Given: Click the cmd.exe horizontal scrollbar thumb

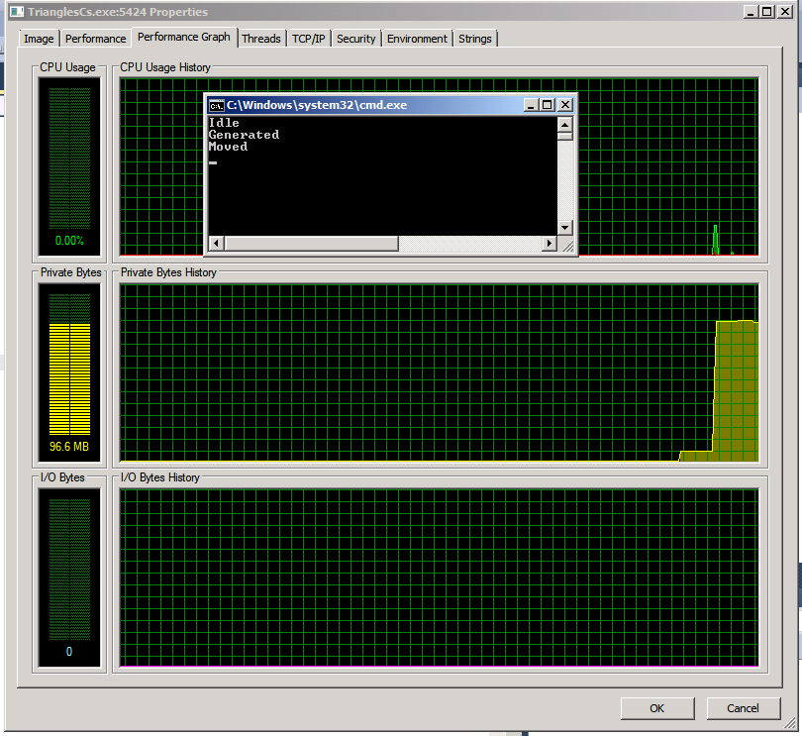Looking at the screenshot, I should 312,243.
